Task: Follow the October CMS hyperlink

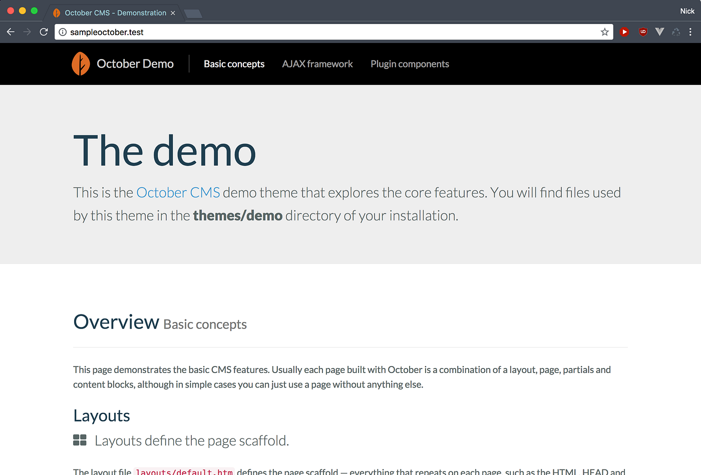Action: [178, 192]
